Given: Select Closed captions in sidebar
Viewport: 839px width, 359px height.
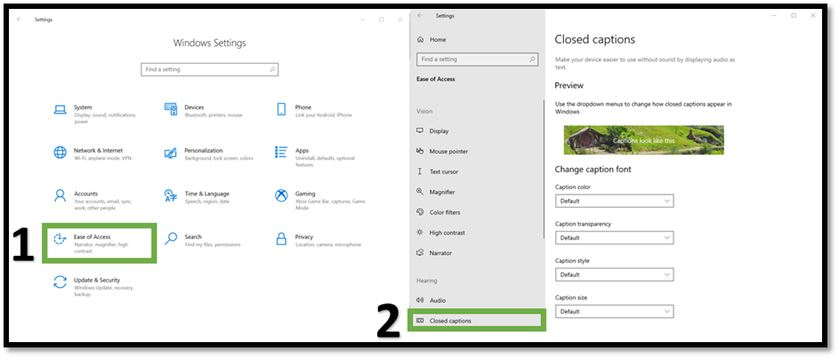Looking at the screenshot, I should pos(475,321).
